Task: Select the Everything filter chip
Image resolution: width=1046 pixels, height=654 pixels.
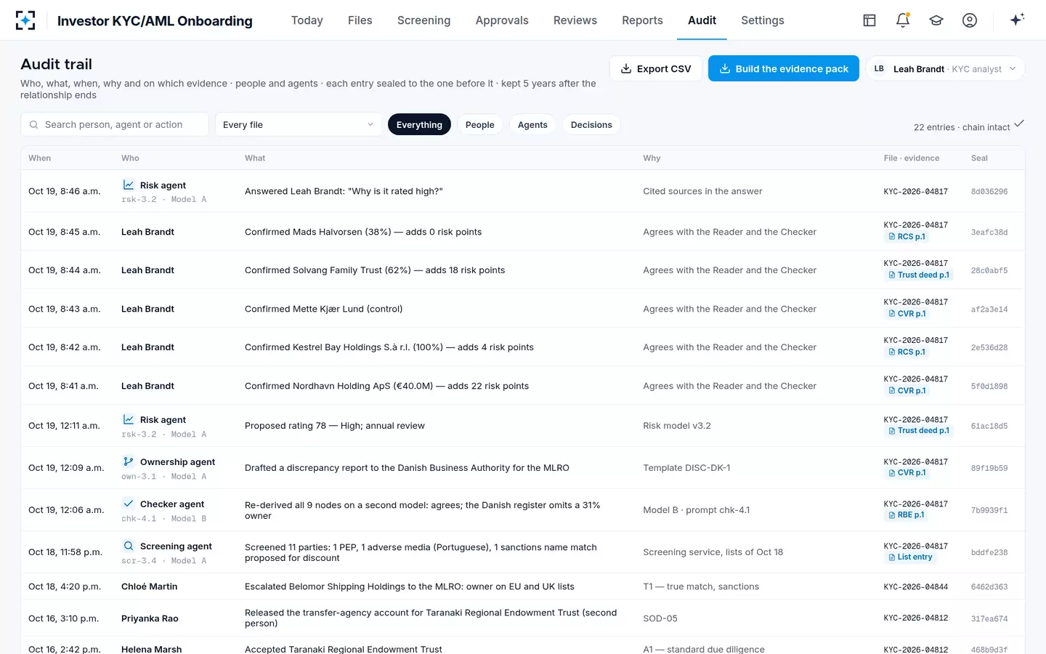Action: point(419,125)
